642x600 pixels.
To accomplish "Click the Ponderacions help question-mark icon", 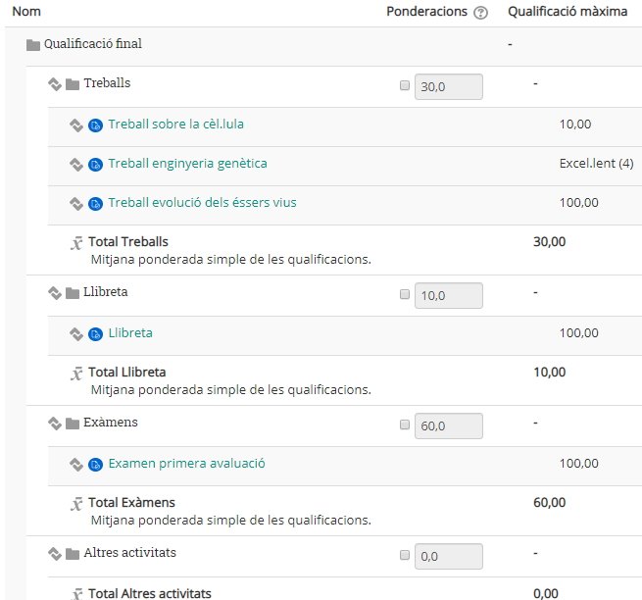I will tap(480, 13).
